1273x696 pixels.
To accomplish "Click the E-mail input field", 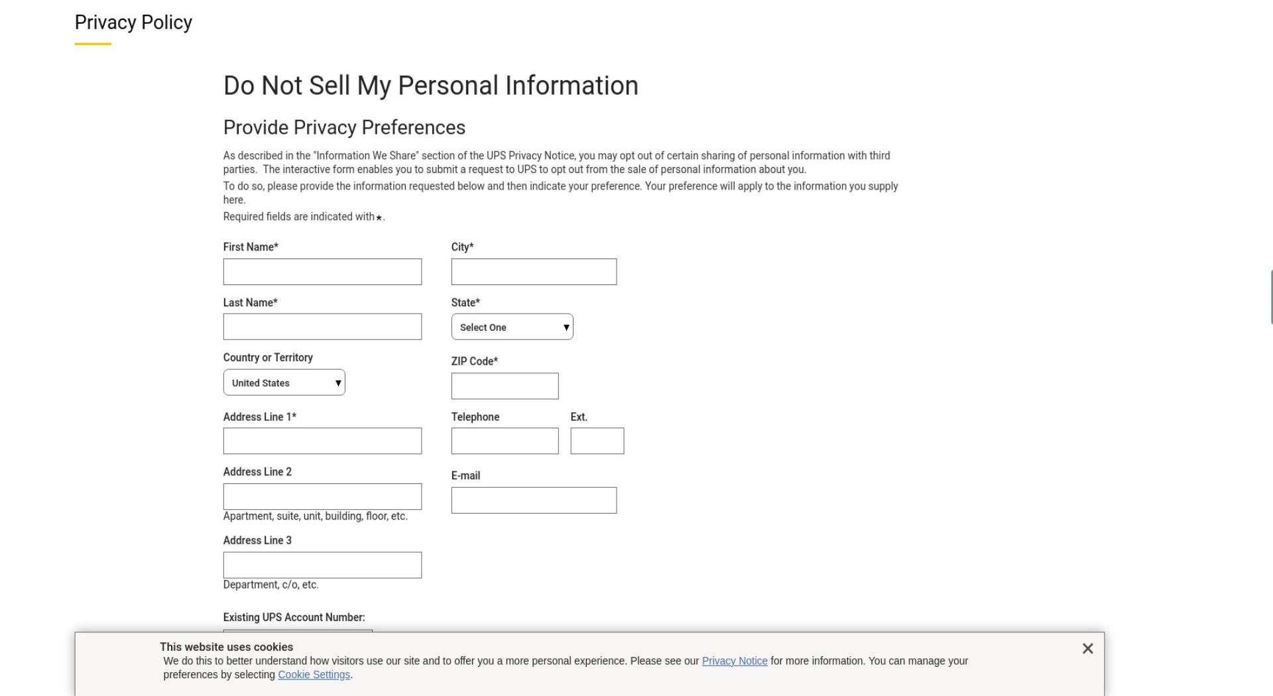I will click(534, 500).
